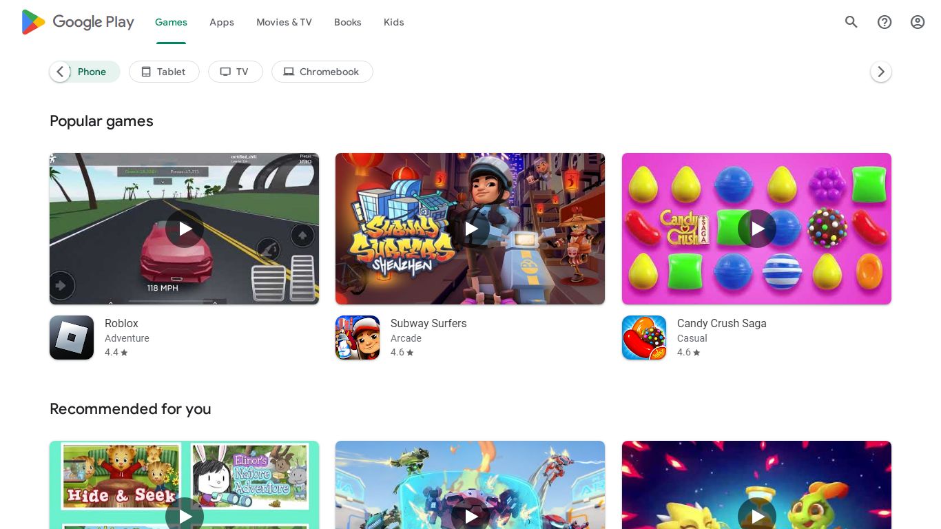Click the Candy Crush Saga app icon
This screenshot has width=941, height=529.
tap(644, 338)
